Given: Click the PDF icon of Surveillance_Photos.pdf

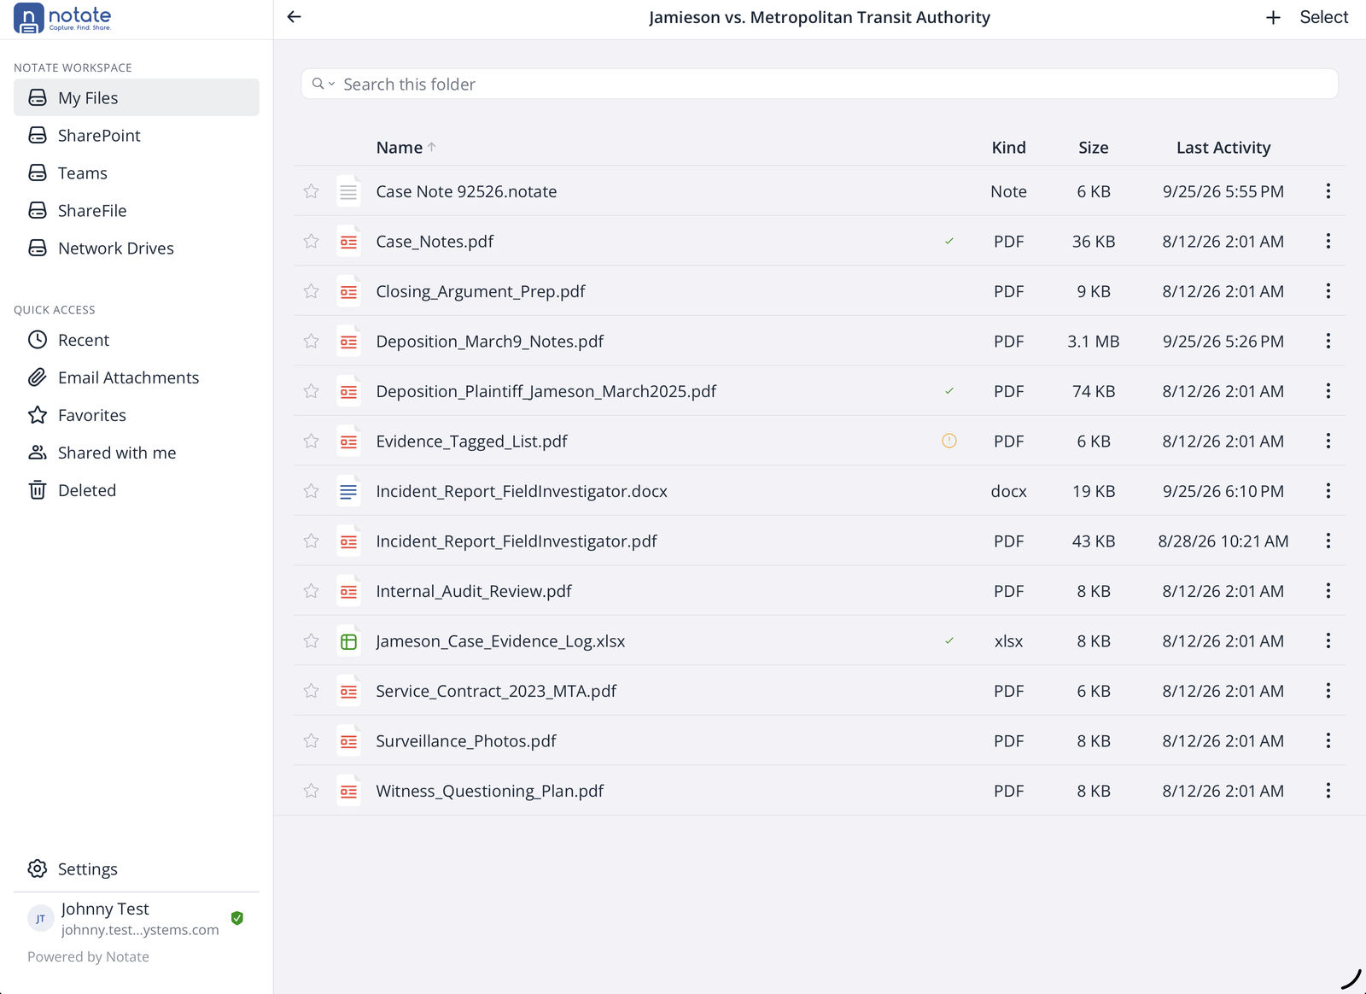Looking at the screenshot, I should point(348,741).
